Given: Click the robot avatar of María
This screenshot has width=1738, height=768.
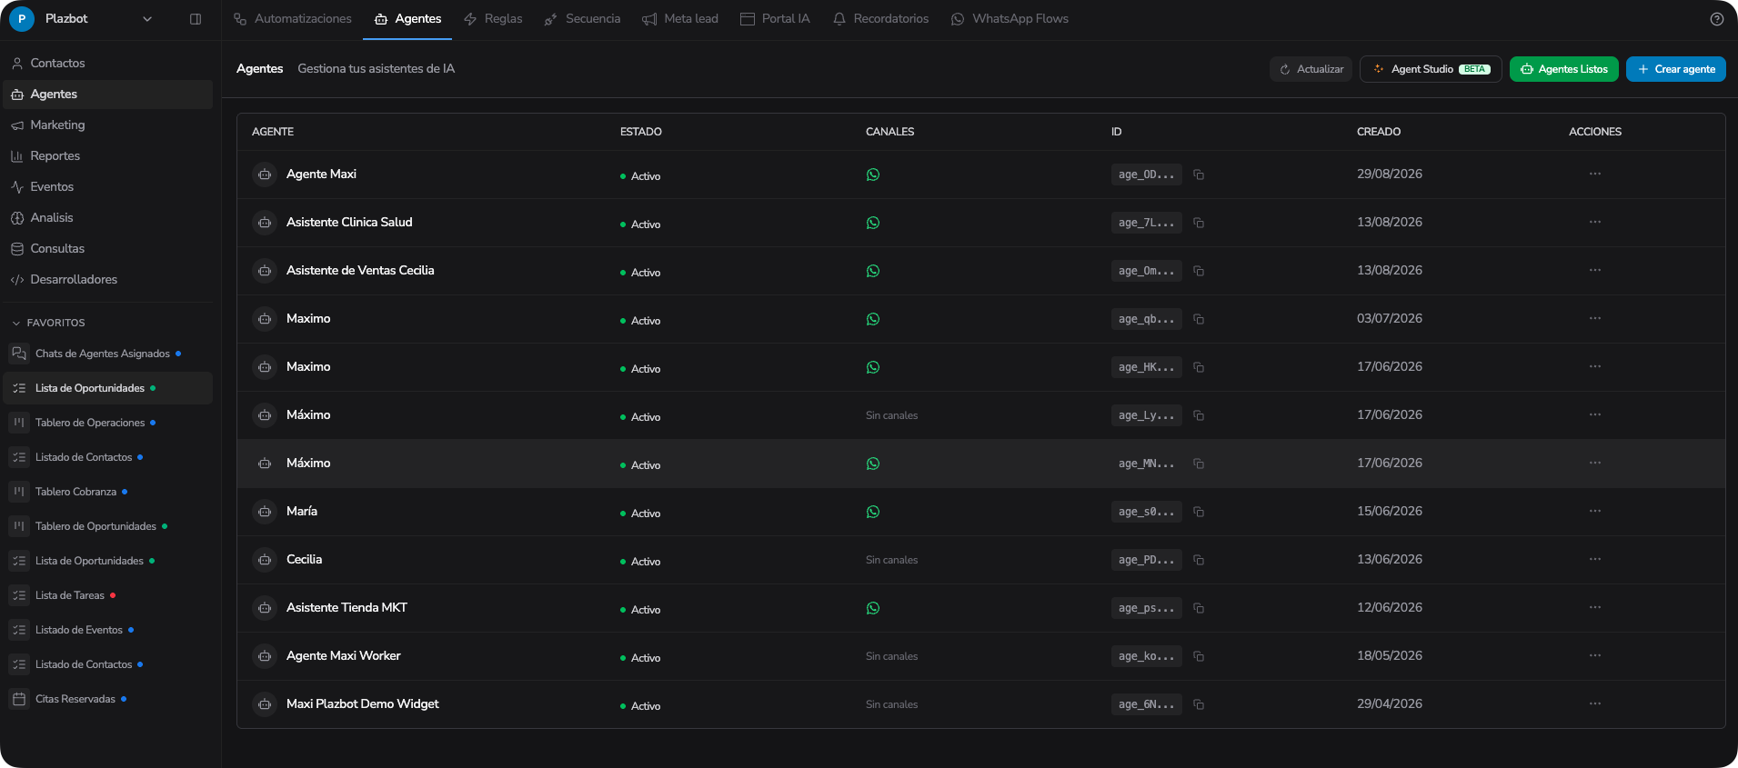Looking at the screenshot, I should pyautogui.click(x=265, y=512).
